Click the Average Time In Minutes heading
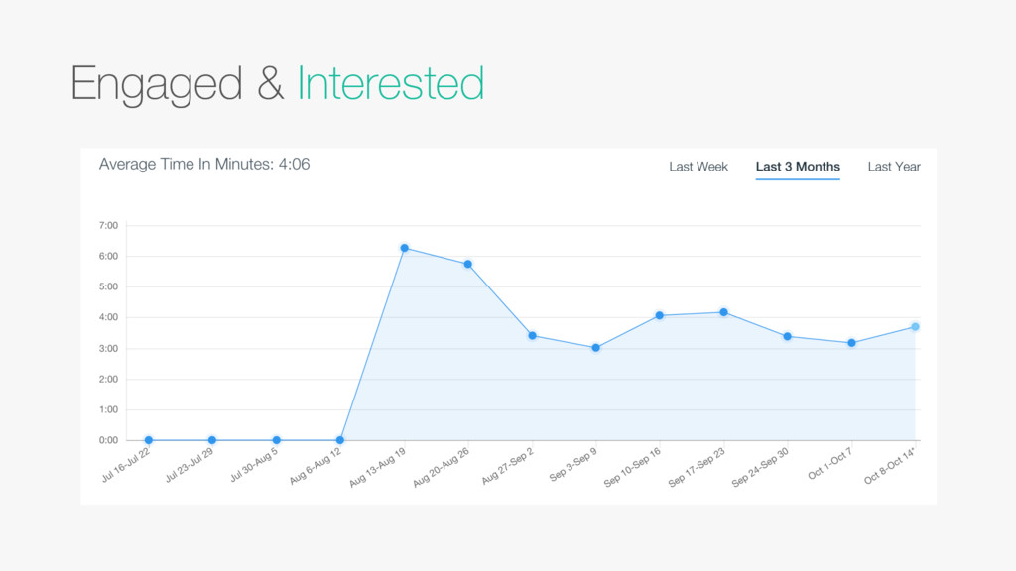Viewport: 1016px width, 571px height. pos(204,164)
